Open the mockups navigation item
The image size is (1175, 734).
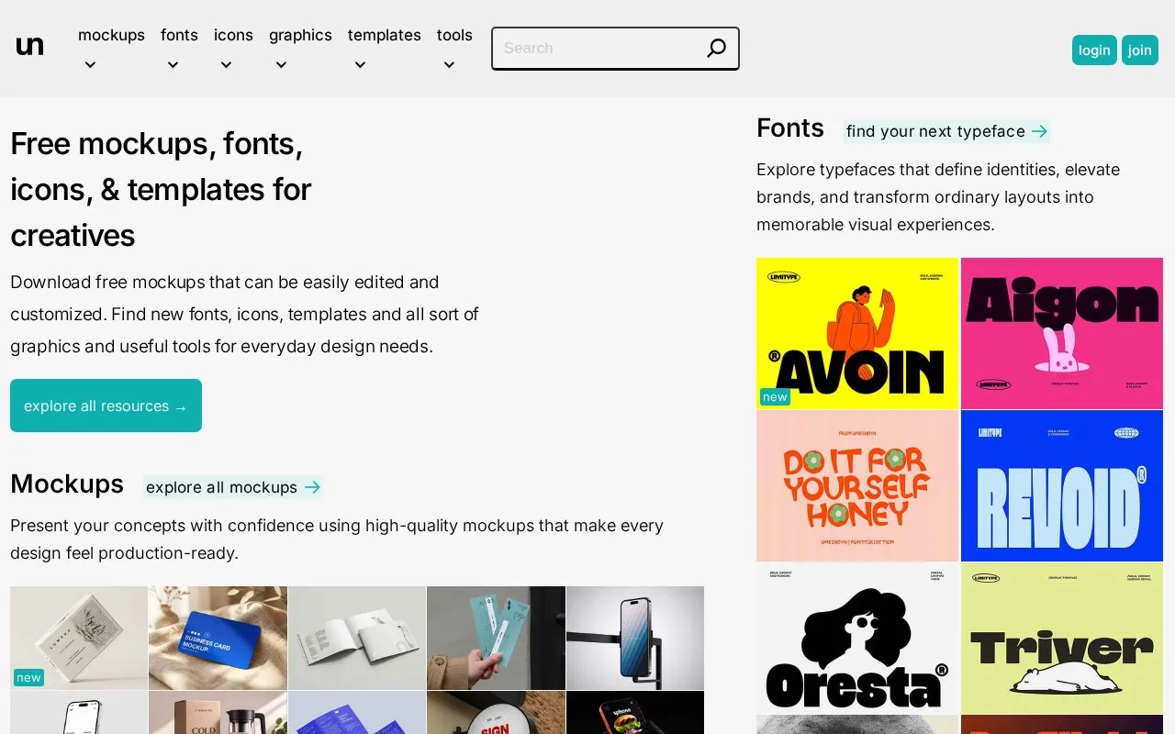pos(111,35)
